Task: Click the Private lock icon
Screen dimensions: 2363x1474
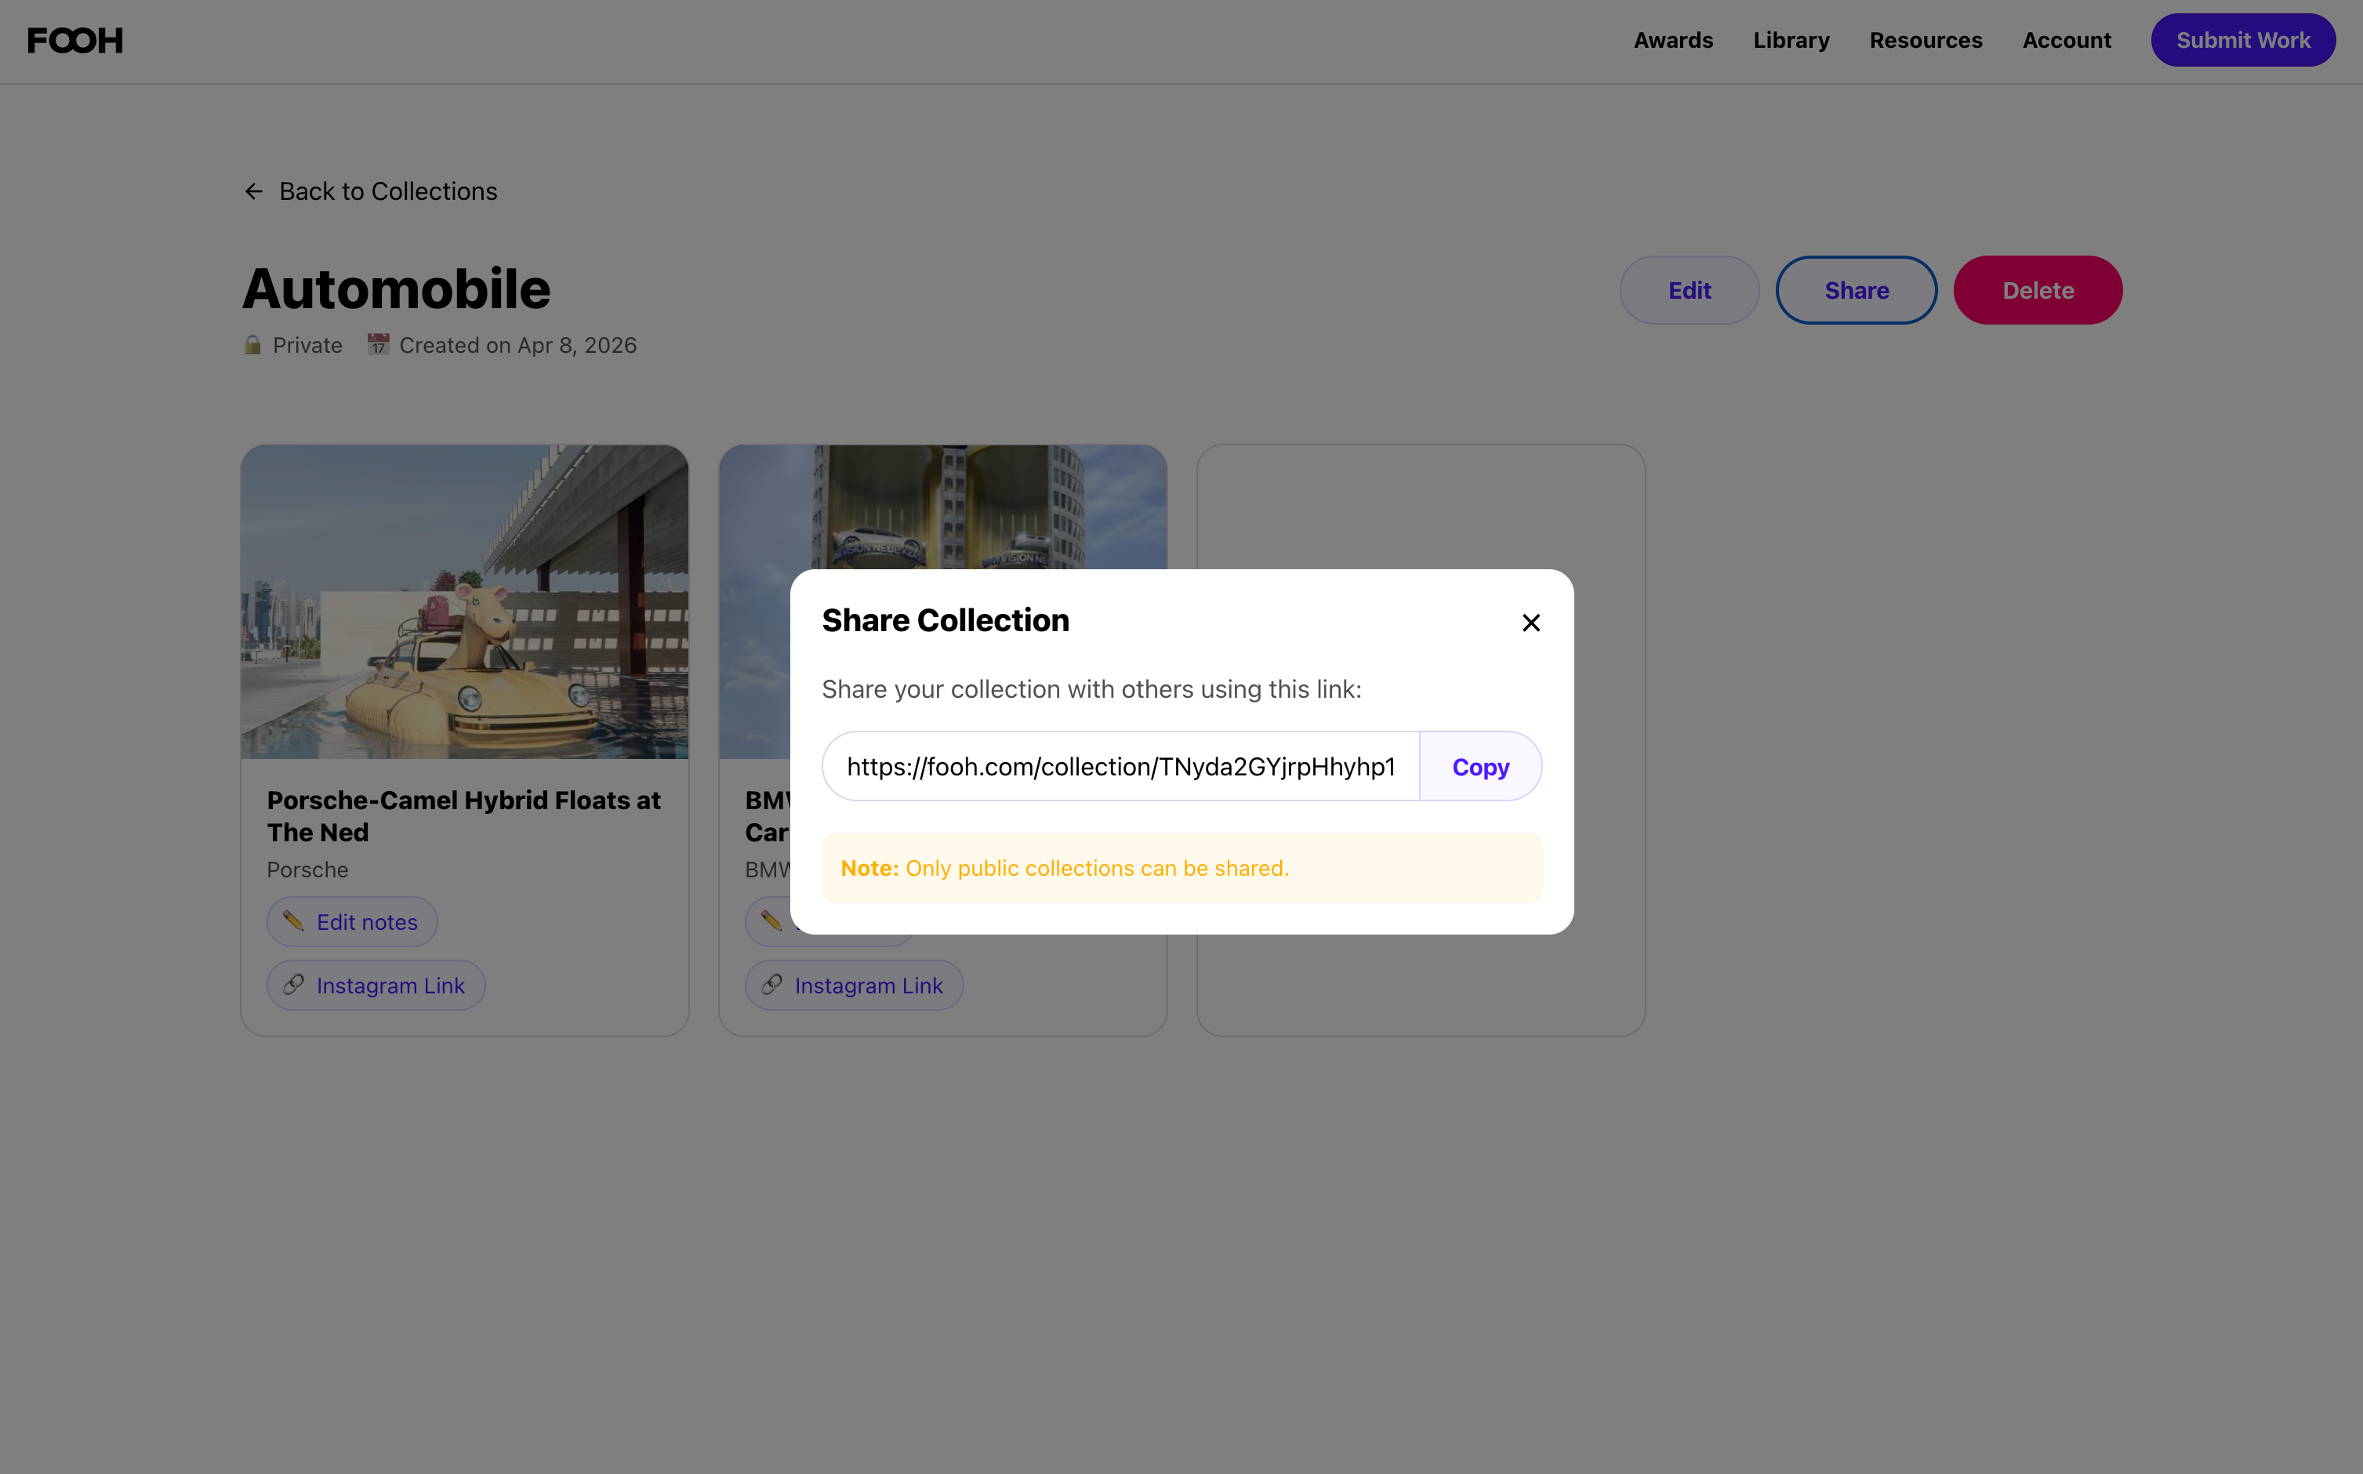Action: click(x=252, y=345)
